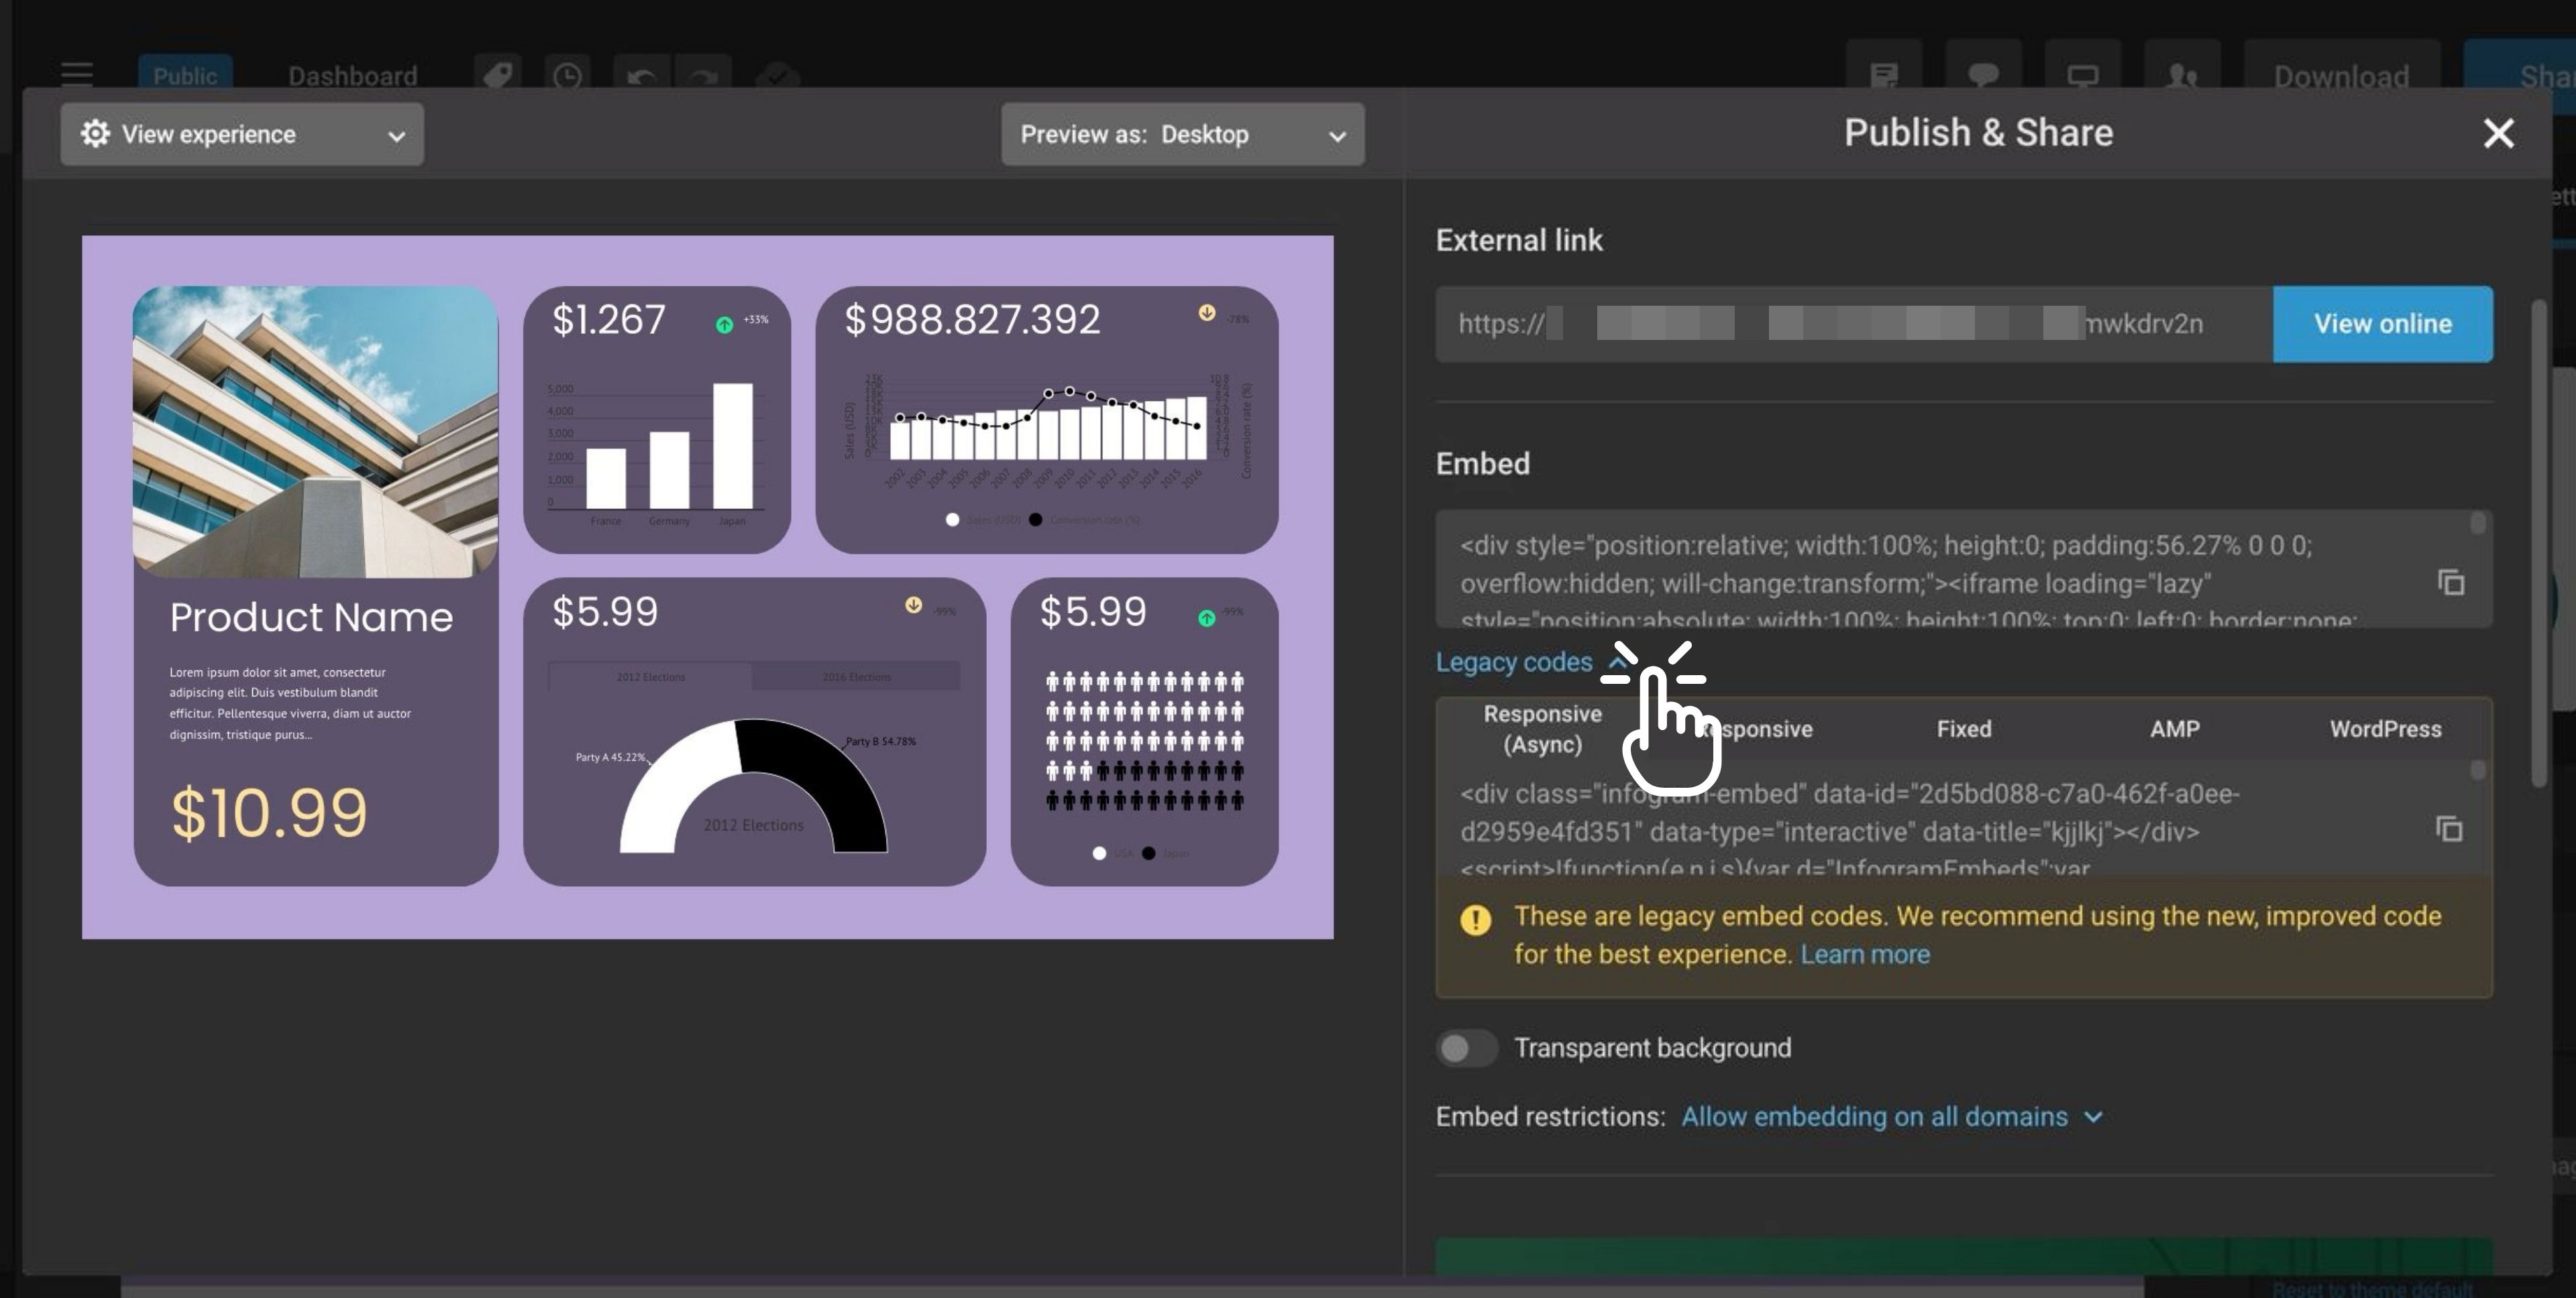The width and height of the screenshot is (2576, 1298).
Task: Click the Publish & Share panel scrollbar
Action: (x=2539, y=544)
